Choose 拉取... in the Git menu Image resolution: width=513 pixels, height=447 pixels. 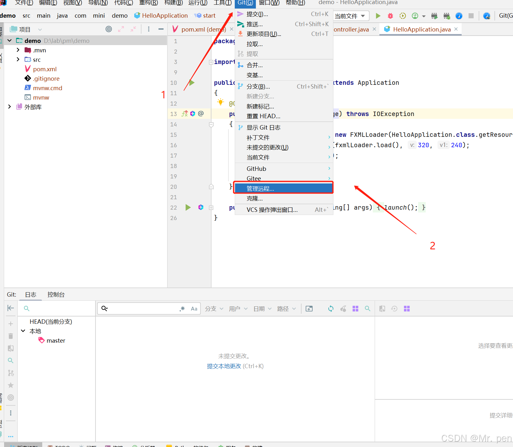coord(284,44)
